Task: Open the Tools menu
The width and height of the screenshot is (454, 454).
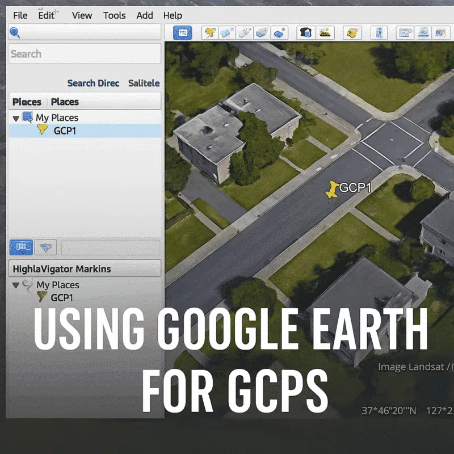Action: pos(115,15)
